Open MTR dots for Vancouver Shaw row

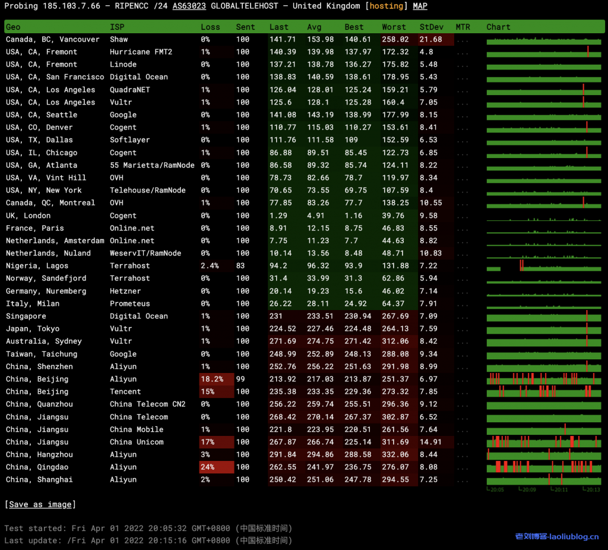coord(463,40)
